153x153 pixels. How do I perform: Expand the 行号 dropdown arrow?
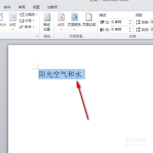pos(33,21)
